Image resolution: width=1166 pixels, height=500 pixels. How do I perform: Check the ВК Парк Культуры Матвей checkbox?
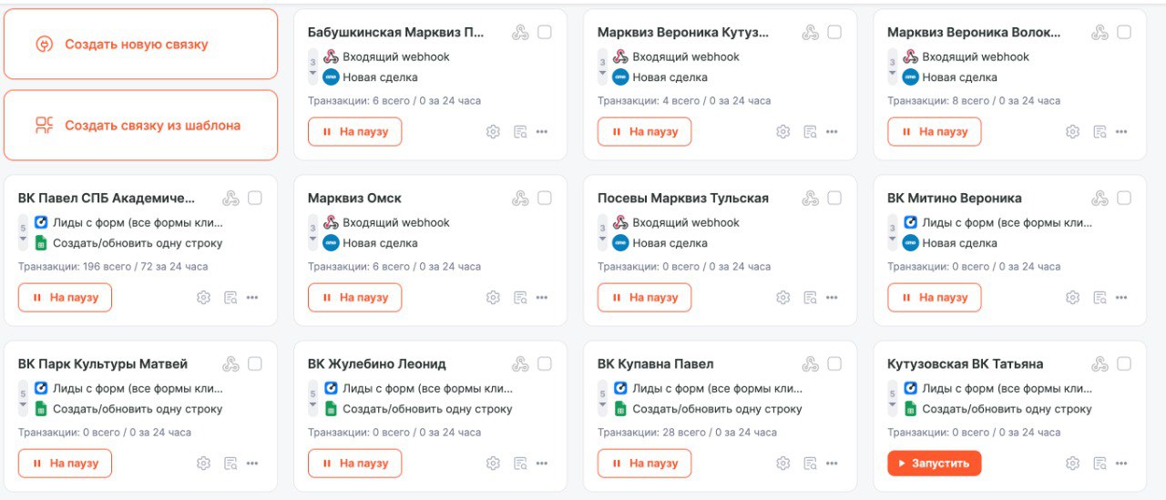(255, 363)
